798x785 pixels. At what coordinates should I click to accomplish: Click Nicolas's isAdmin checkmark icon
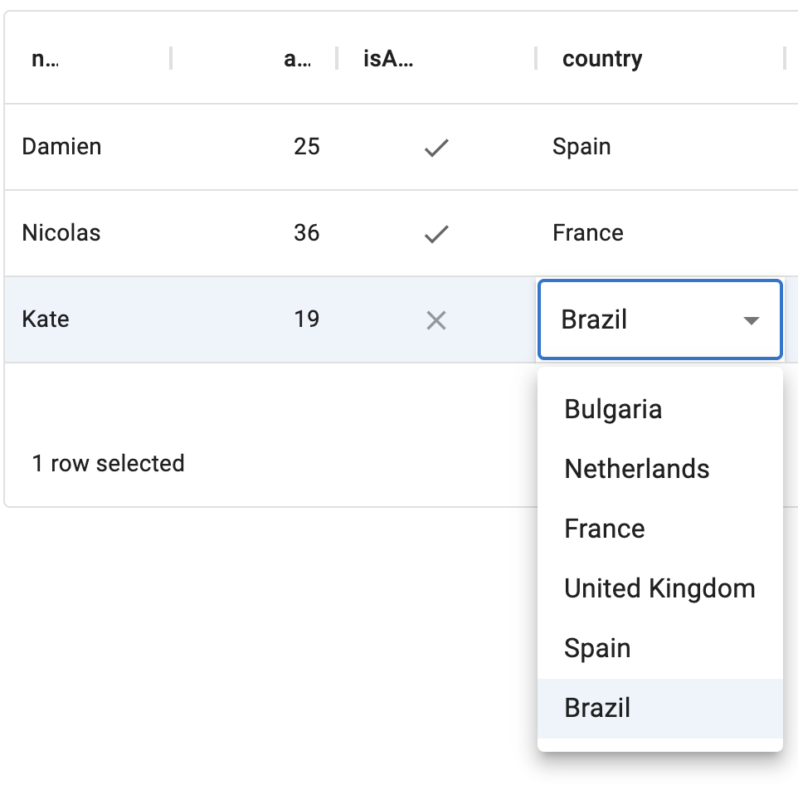(436, 234)
